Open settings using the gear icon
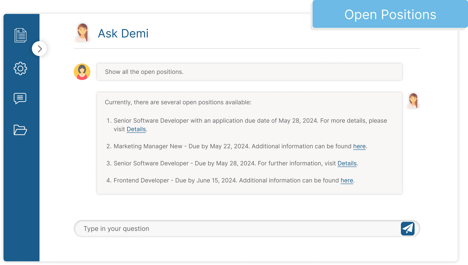The image size is (468, 265). pyautogui.click(x=20, y=69)
